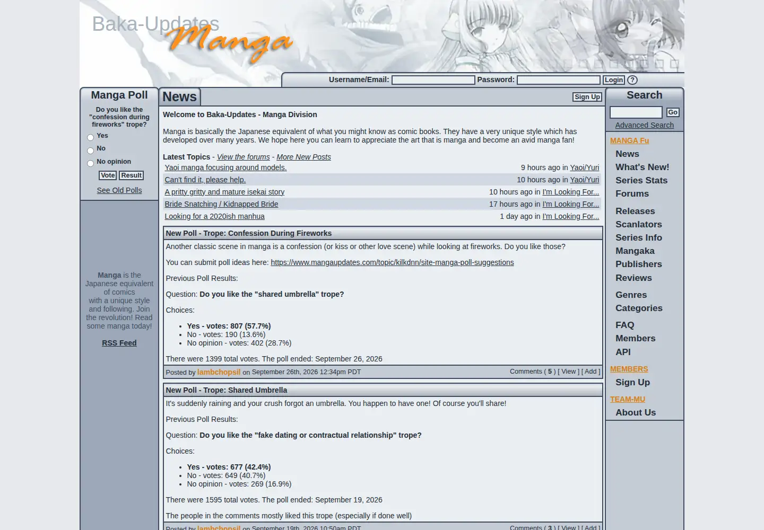Open Categories in the sidebar menu

[x=639, y=308]
